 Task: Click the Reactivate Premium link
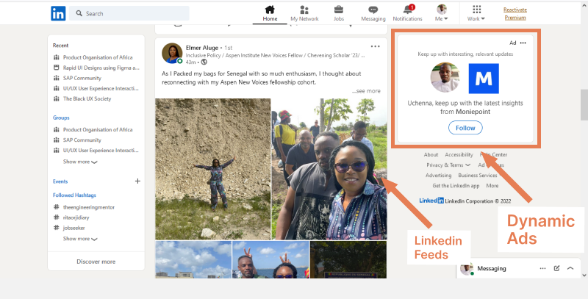coord(515,13)
